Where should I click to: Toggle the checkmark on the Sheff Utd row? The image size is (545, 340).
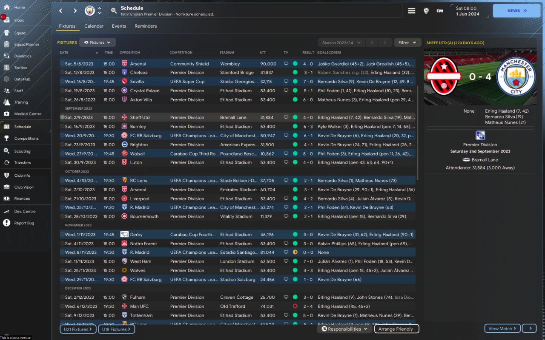coord(63,117)
